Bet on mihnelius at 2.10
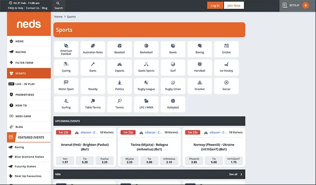The image size is (316, 185). [169, 161]
